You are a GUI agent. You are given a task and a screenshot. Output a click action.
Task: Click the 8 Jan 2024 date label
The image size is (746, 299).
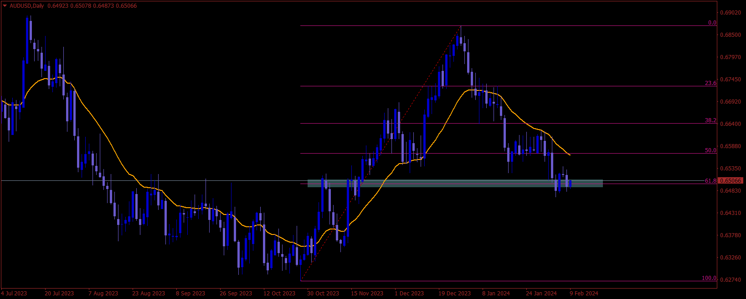496,294
